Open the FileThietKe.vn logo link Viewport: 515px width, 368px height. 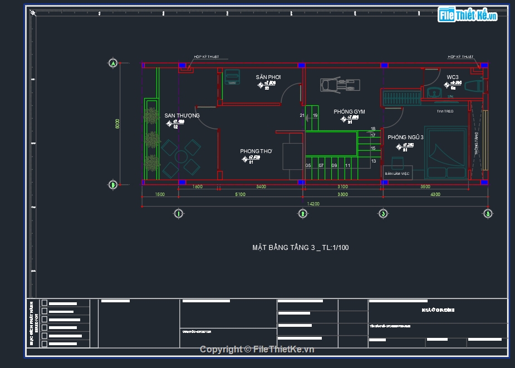pyautogui.click(x=468, y=16)
